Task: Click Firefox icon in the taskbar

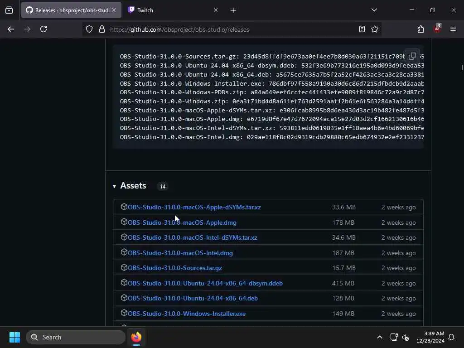Action: tap(136, 337)
